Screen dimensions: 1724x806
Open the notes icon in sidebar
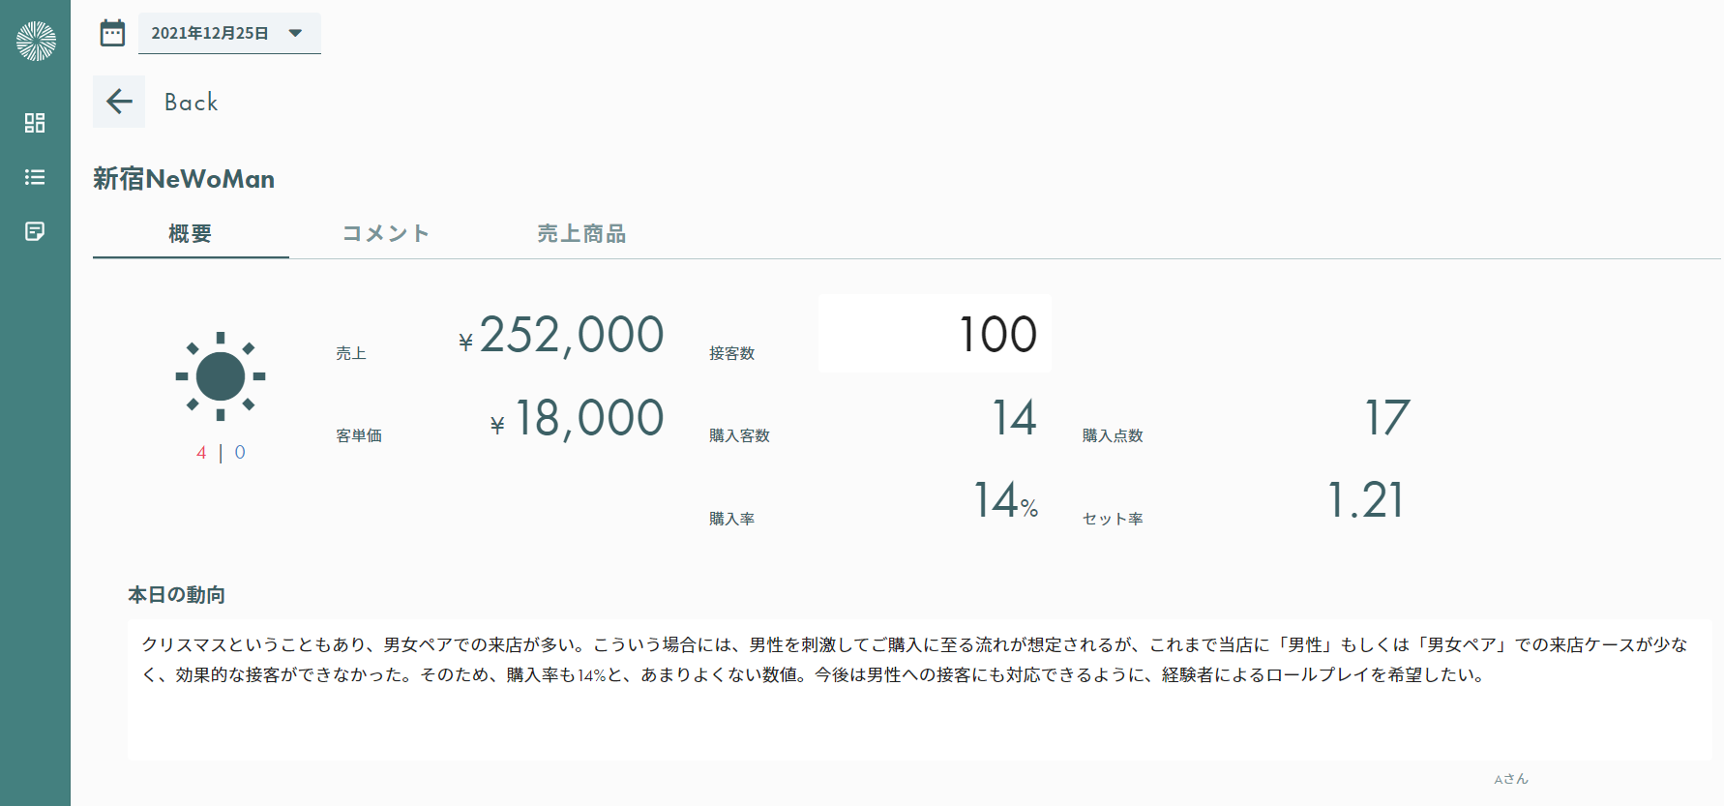coord(35,231)
